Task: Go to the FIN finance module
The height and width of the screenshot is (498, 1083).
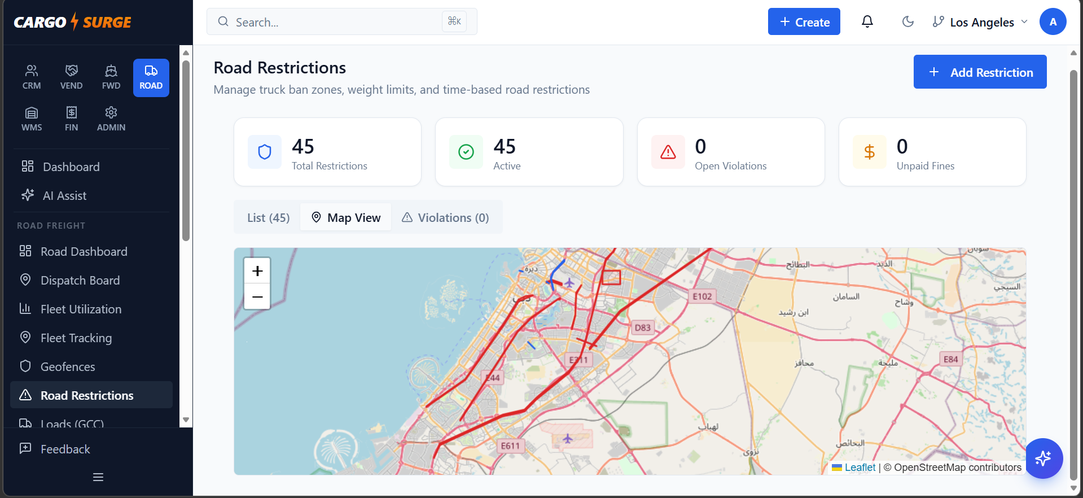Action: pyautogui.click(x=72, y=120)
